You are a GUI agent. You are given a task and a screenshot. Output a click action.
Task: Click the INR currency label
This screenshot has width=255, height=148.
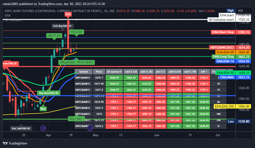(x=241, y=11)
